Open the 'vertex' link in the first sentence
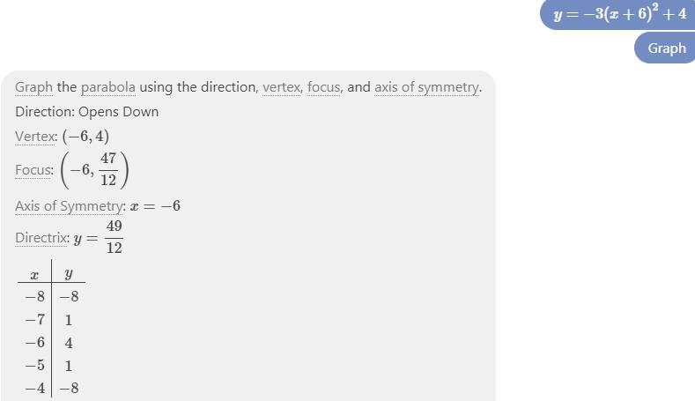The height and width of the screenshot is (401, 695). pos(283,87)
